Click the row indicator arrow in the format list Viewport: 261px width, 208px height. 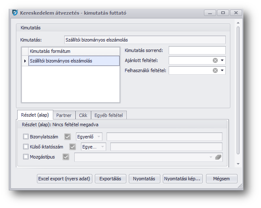tap(25, 61)
